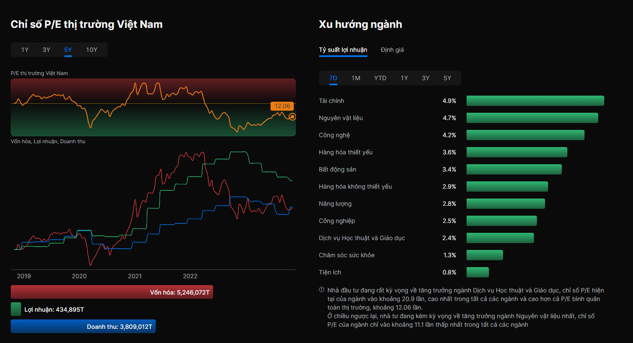The image size is (633, 343).
Task: Click the 12.06 P/E value label
Action: (x=282, y=106)
